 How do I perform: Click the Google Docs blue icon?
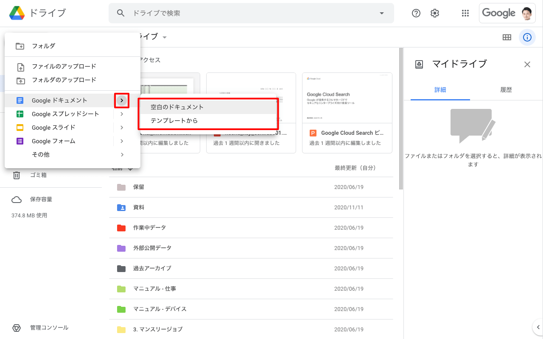[20, 100]
